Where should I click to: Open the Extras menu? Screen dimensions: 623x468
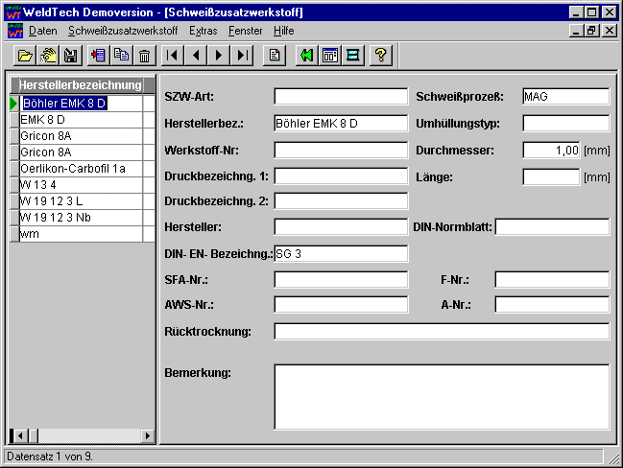tap(203, 31)
